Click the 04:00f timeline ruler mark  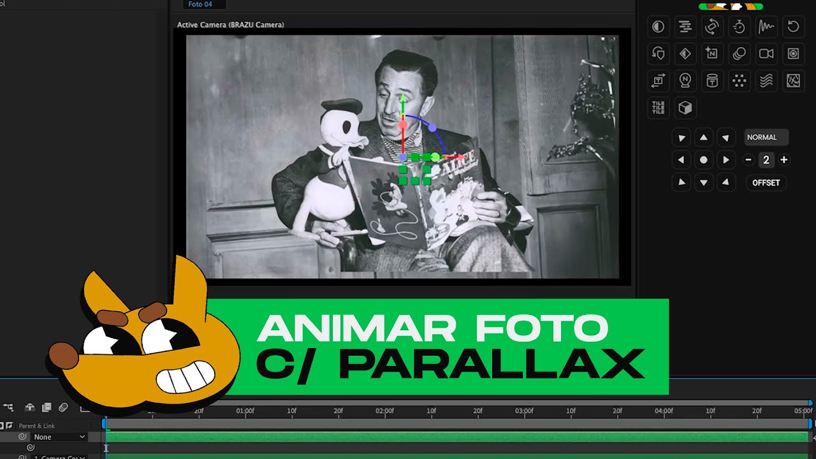664,411
